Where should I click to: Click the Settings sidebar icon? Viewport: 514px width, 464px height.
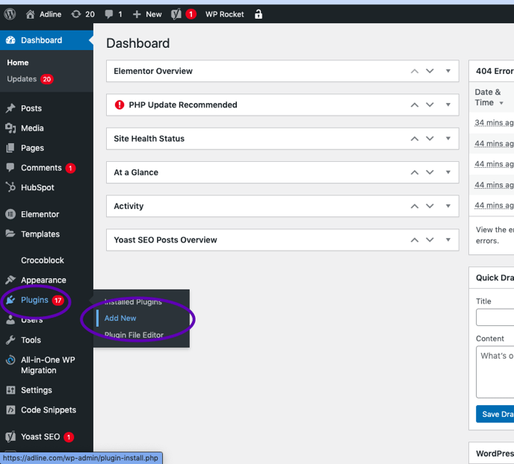click(x=10, y=390)
